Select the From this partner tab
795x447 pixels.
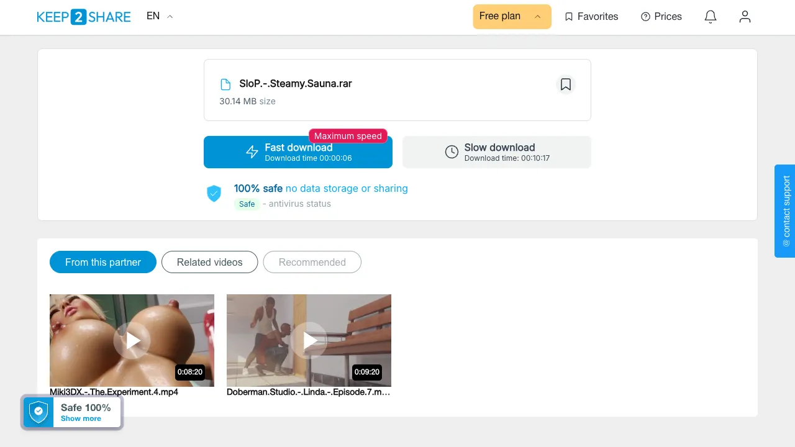pos(103,262)
